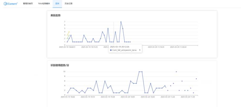Click the blue series dot in tooltip
This screenshot has width=241, height=107.
click(x=111, y=50)
